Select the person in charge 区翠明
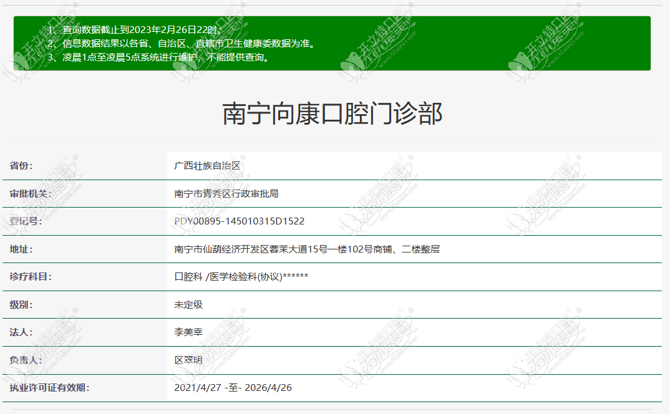The width and height of the screenshot is (670, 414). (188, 360)
